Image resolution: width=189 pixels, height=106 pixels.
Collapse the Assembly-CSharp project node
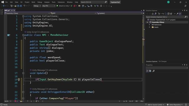[147, 22]
